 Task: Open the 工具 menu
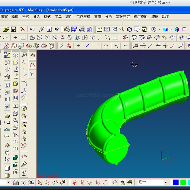[x=58, y=17]
